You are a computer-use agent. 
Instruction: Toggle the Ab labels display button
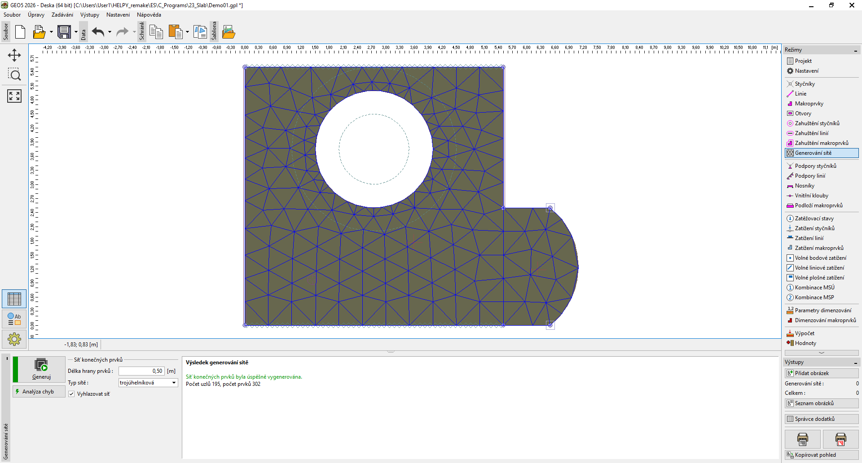click(14, 319)
